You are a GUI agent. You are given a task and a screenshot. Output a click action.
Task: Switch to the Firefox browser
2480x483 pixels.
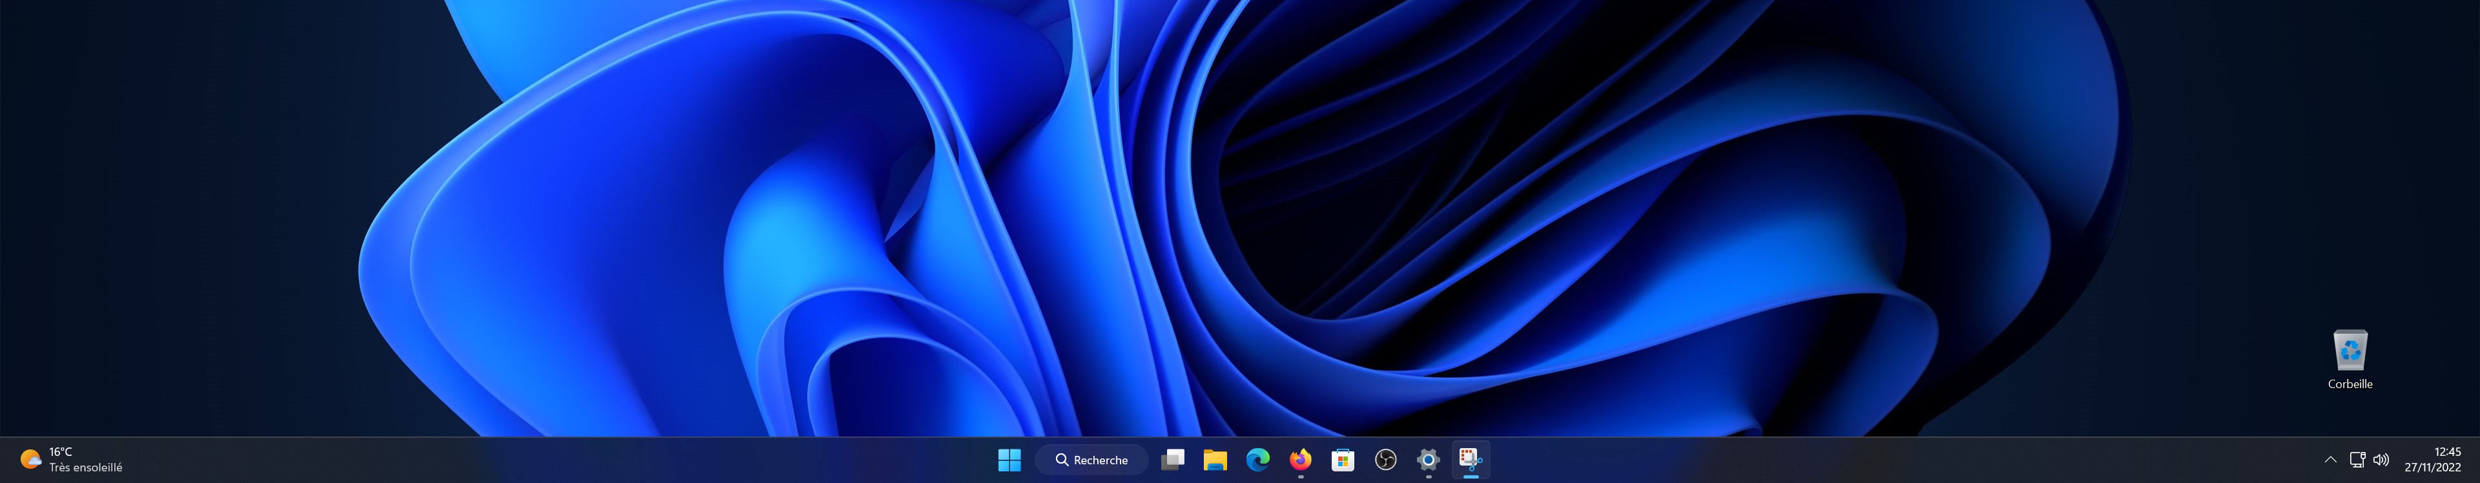1301,460
